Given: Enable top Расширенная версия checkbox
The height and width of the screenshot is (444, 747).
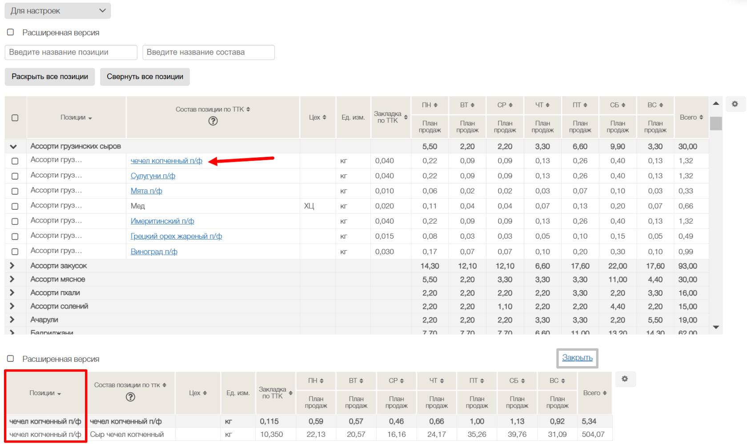Looking at the screenshot, I should click(x=11, y=32).
